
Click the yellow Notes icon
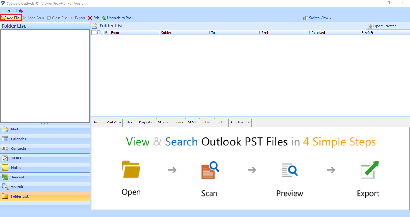coord(5,168)
